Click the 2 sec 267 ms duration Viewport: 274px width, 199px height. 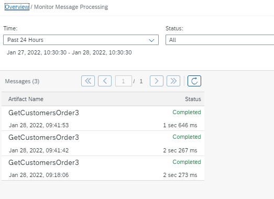click(180, 150)
